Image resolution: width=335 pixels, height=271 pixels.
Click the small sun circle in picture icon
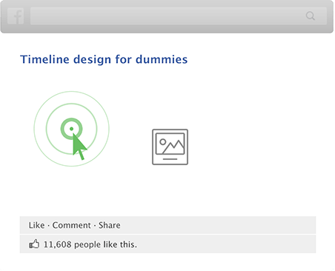(x=163, y=142)
